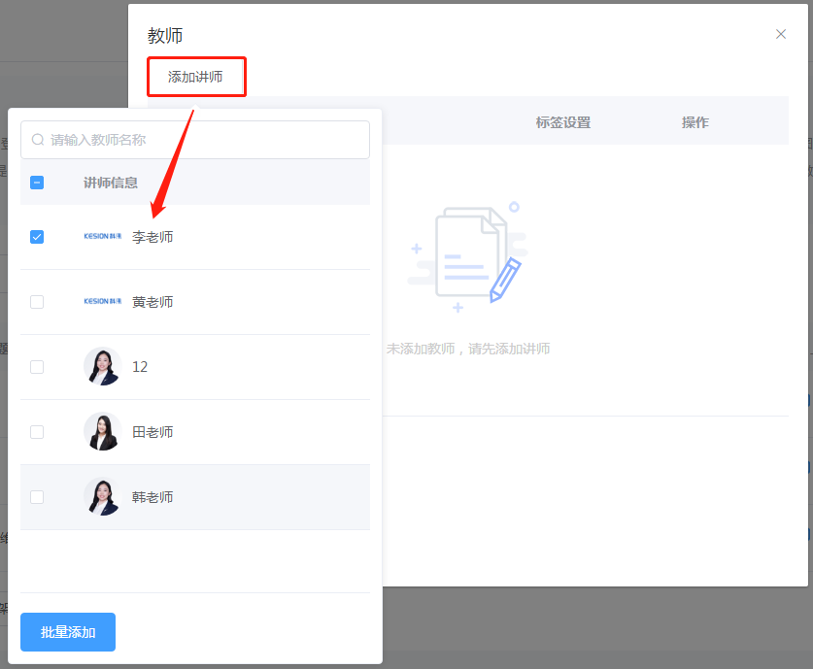Click the KESION logo beside 黄老师
Image resolution: width=813 pixels, height=669 pixels.
tap(102, 301)
